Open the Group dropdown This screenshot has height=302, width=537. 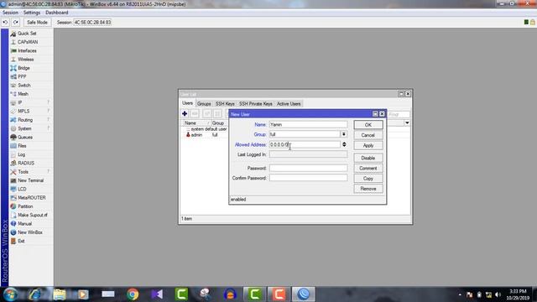[344, 134]
